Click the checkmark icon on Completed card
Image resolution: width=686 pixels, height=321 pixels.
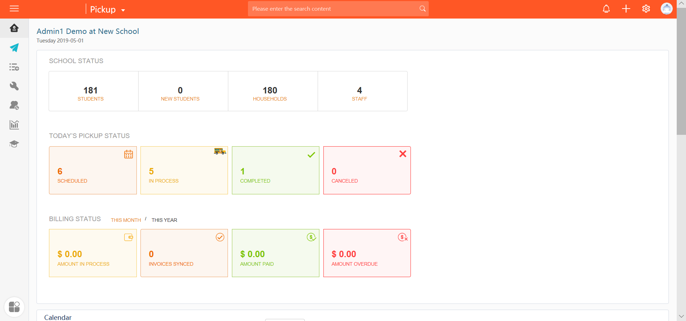coord(312,154)
